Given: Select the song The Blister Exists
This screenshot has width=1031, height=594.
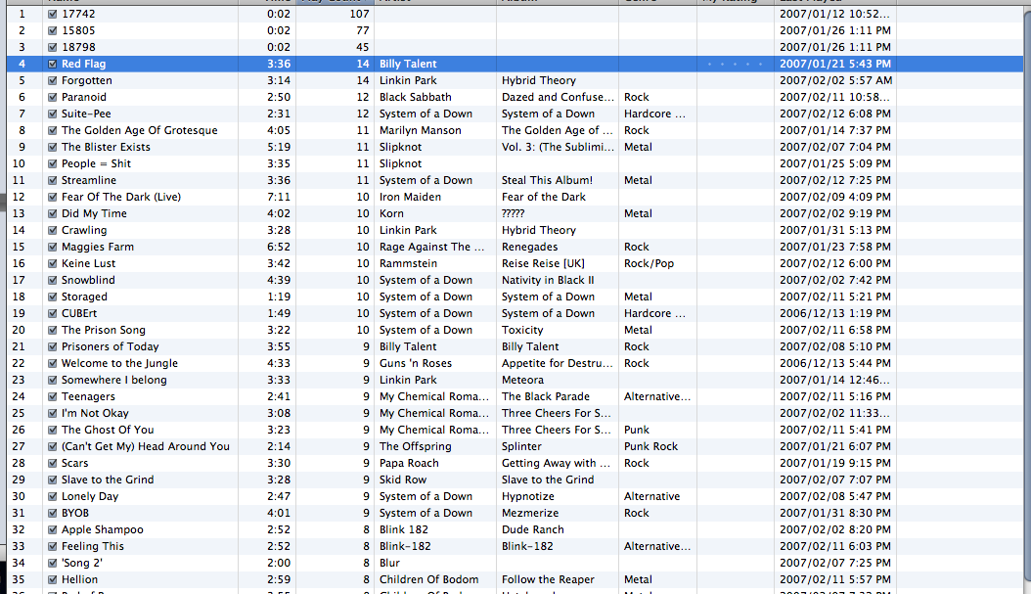Looking at the screenshot, I should 106,147.
